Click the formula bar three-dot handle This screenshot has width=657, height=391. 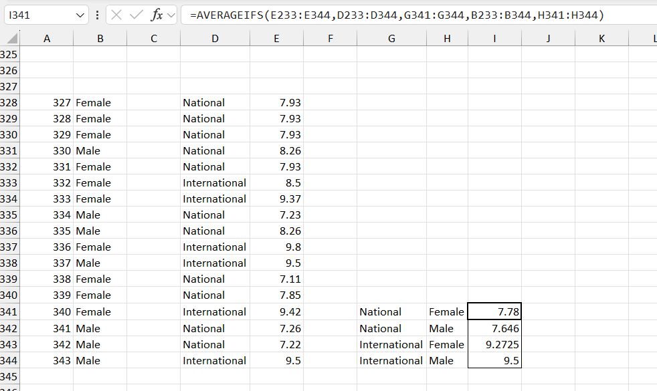coord(97,15)
